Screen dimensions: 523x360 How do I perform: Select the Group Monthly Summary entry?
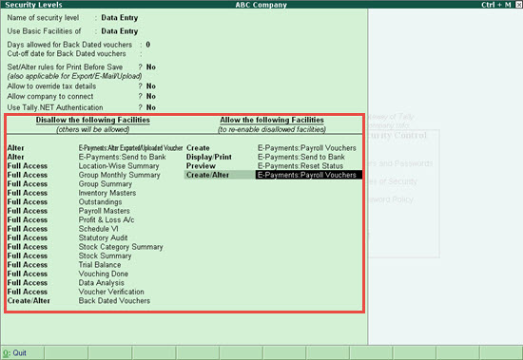(x=120, y=175)
